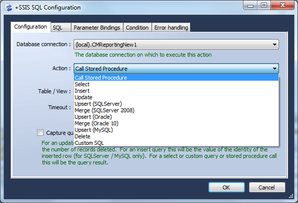298x203 pixels.
Task: Close the dialog with the red X
Action: coord(282,6)
